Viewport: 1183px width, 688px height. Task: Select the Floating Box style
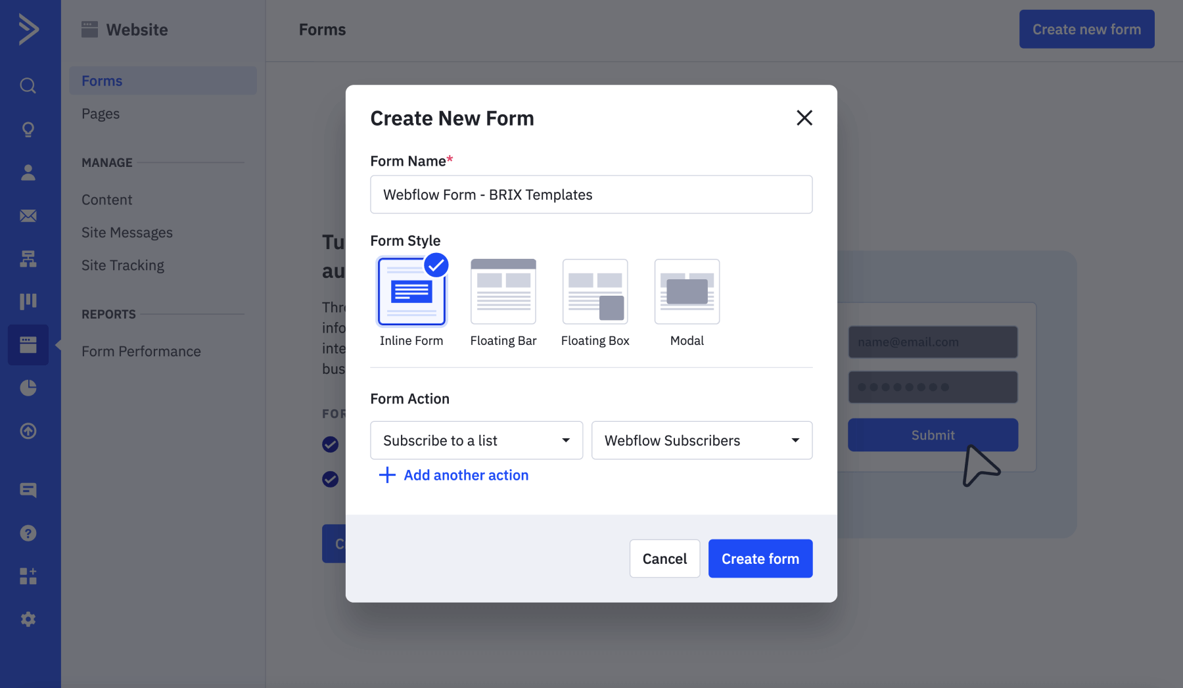click(595, 292)
